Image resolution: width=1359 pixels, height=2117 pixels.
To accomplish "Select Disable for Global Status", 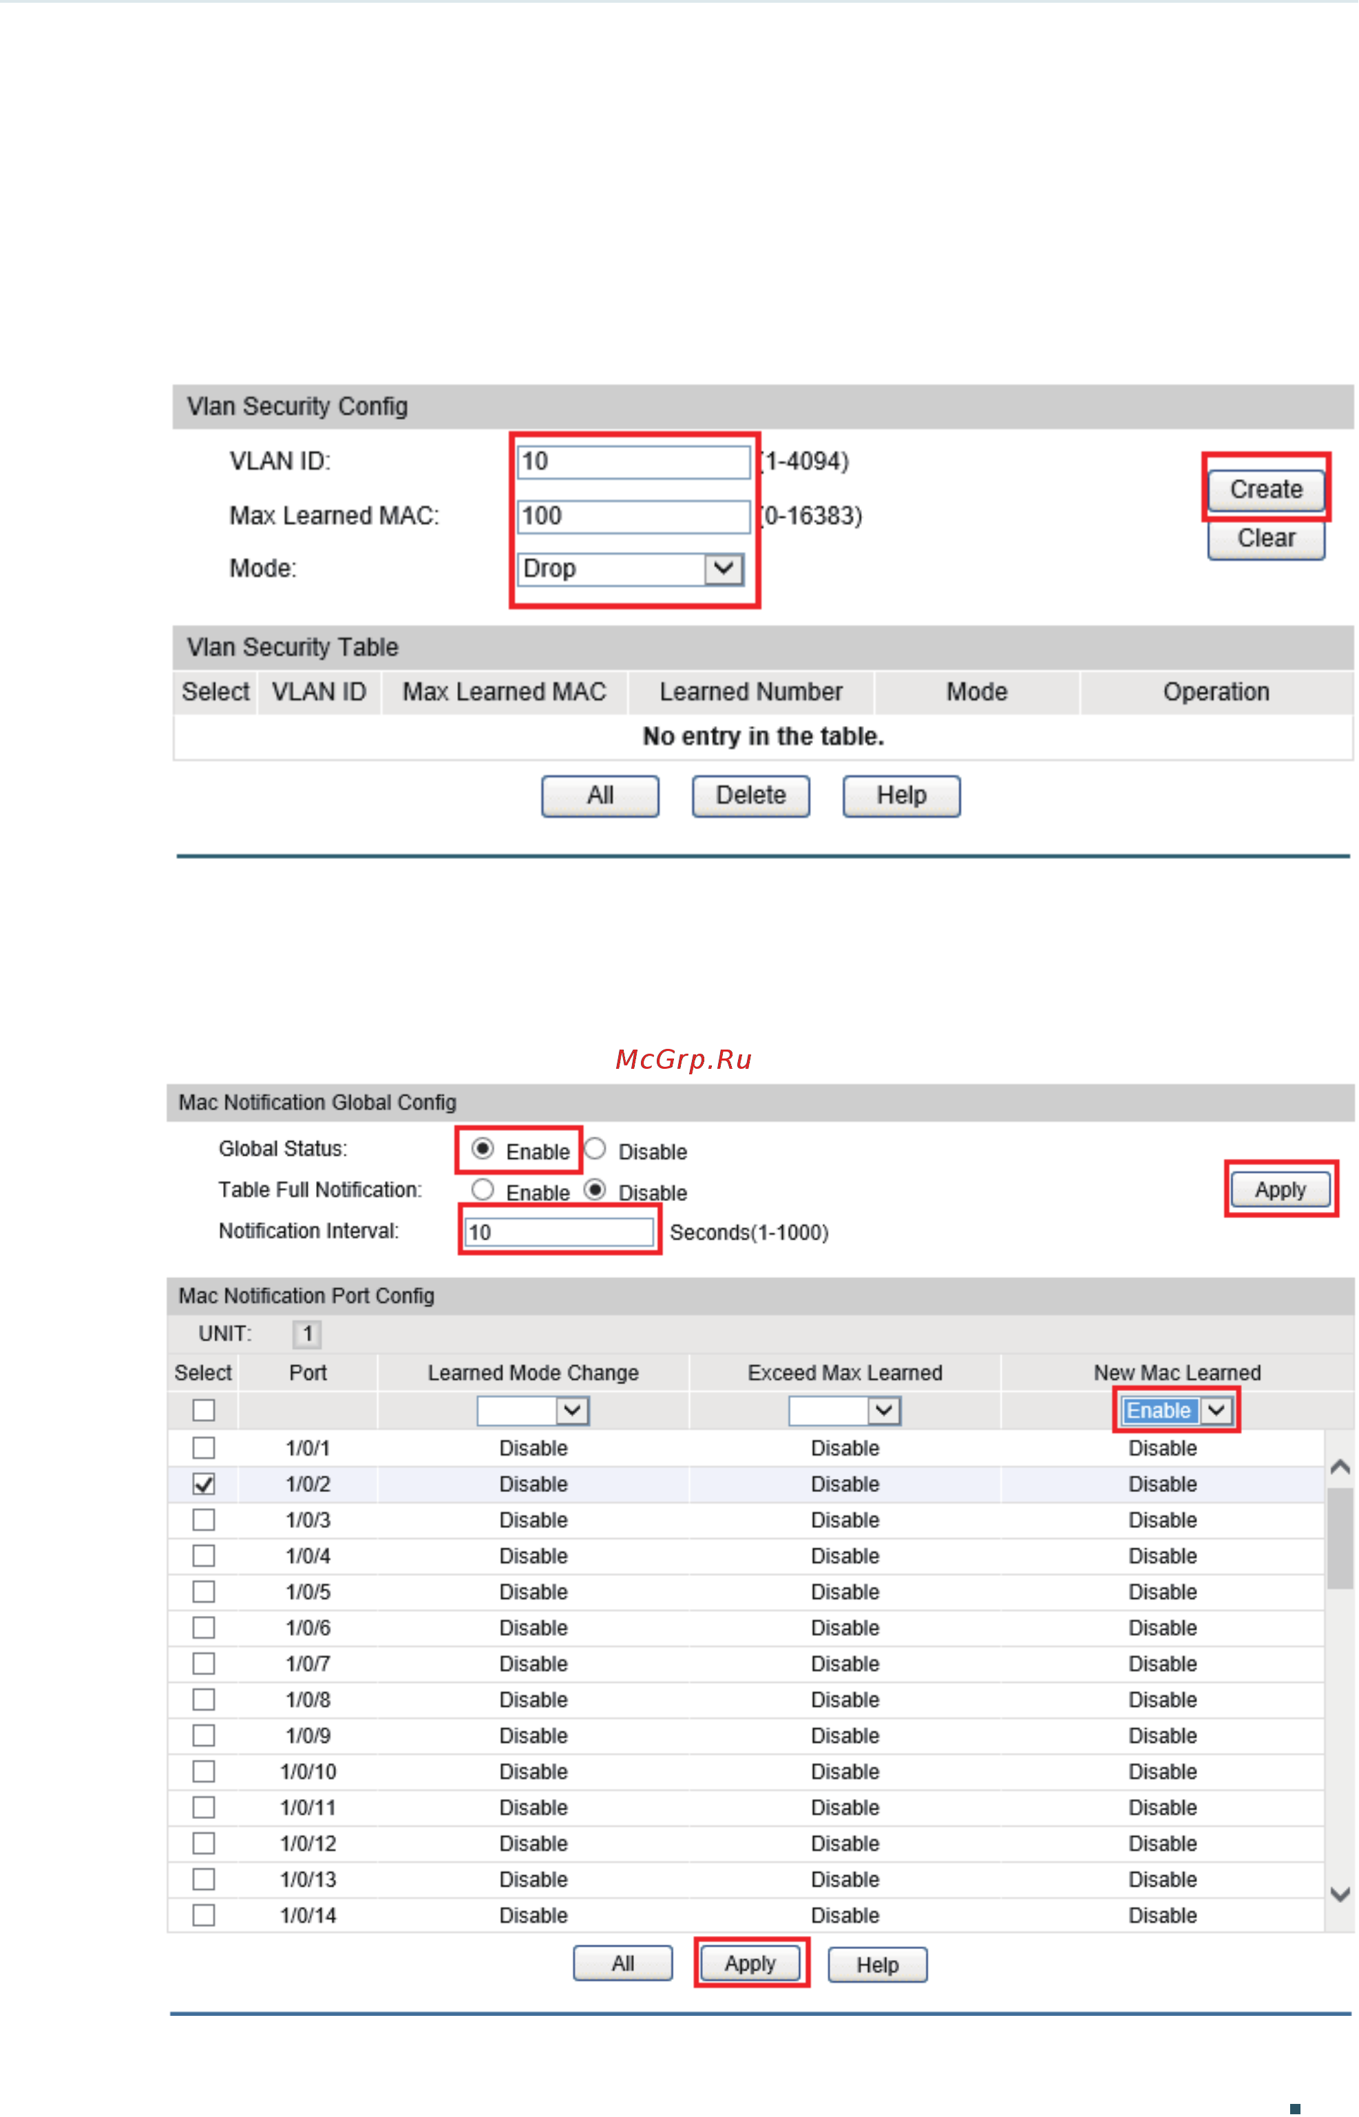I will (596, 1149).
